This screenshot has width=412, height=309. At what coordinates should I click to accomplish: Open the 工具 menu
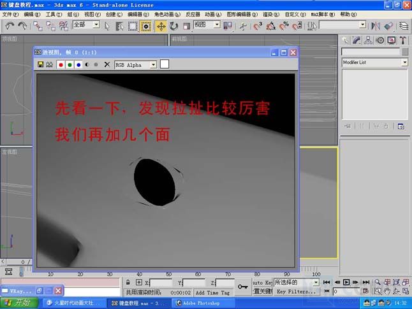point(54,15)
